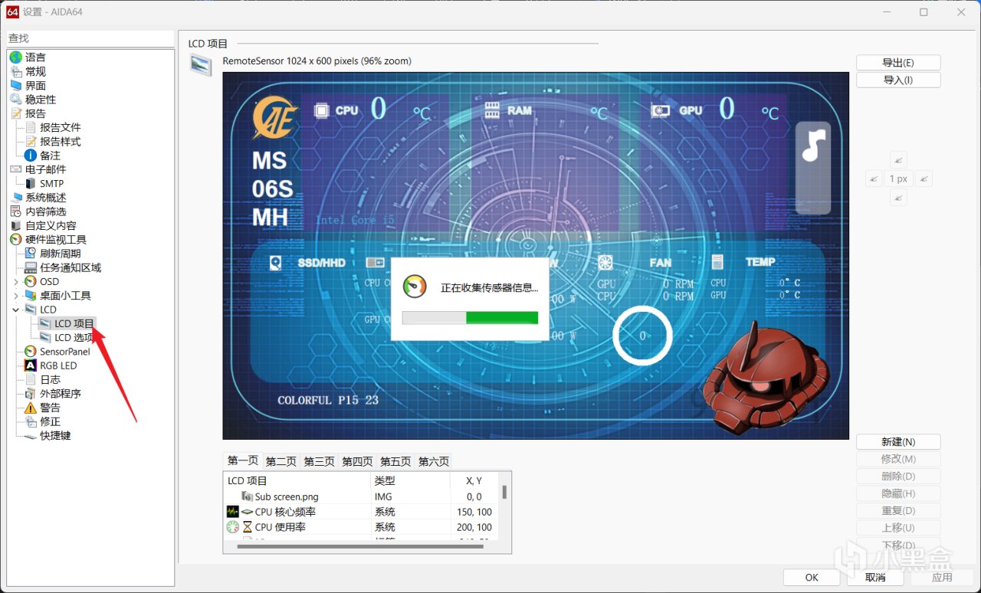Select the red Zaku helmet image
This screenshot has width=981, height=593.
pos(766,379)
